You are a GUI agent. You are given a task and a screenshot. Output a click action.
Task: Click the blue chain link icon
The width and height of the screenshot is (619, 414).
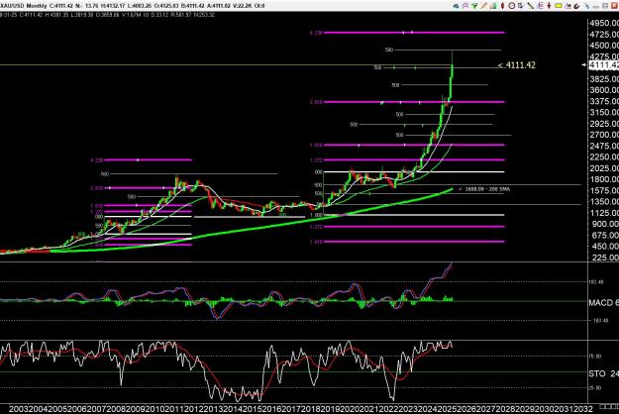click(x=587, y=6)
